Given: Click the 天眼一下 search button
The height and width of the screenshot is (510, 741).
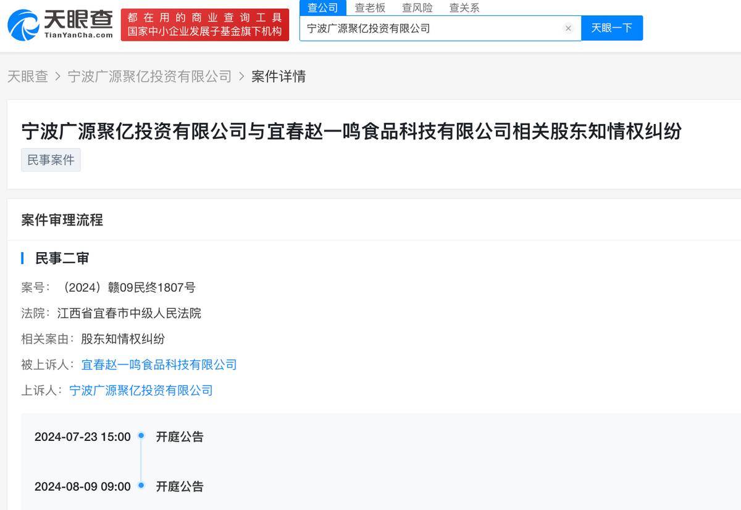Looking at the screenshot, I should click(612, 28).
